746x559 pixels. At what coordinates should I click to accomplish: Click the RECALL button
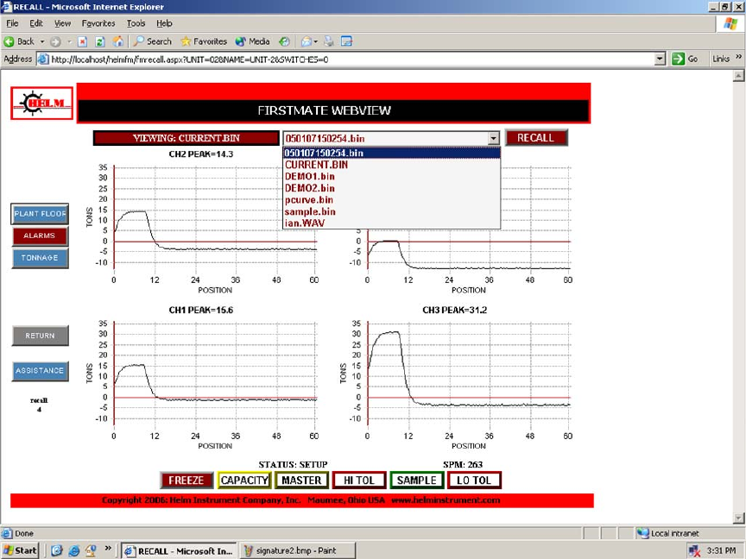[536, 138]
